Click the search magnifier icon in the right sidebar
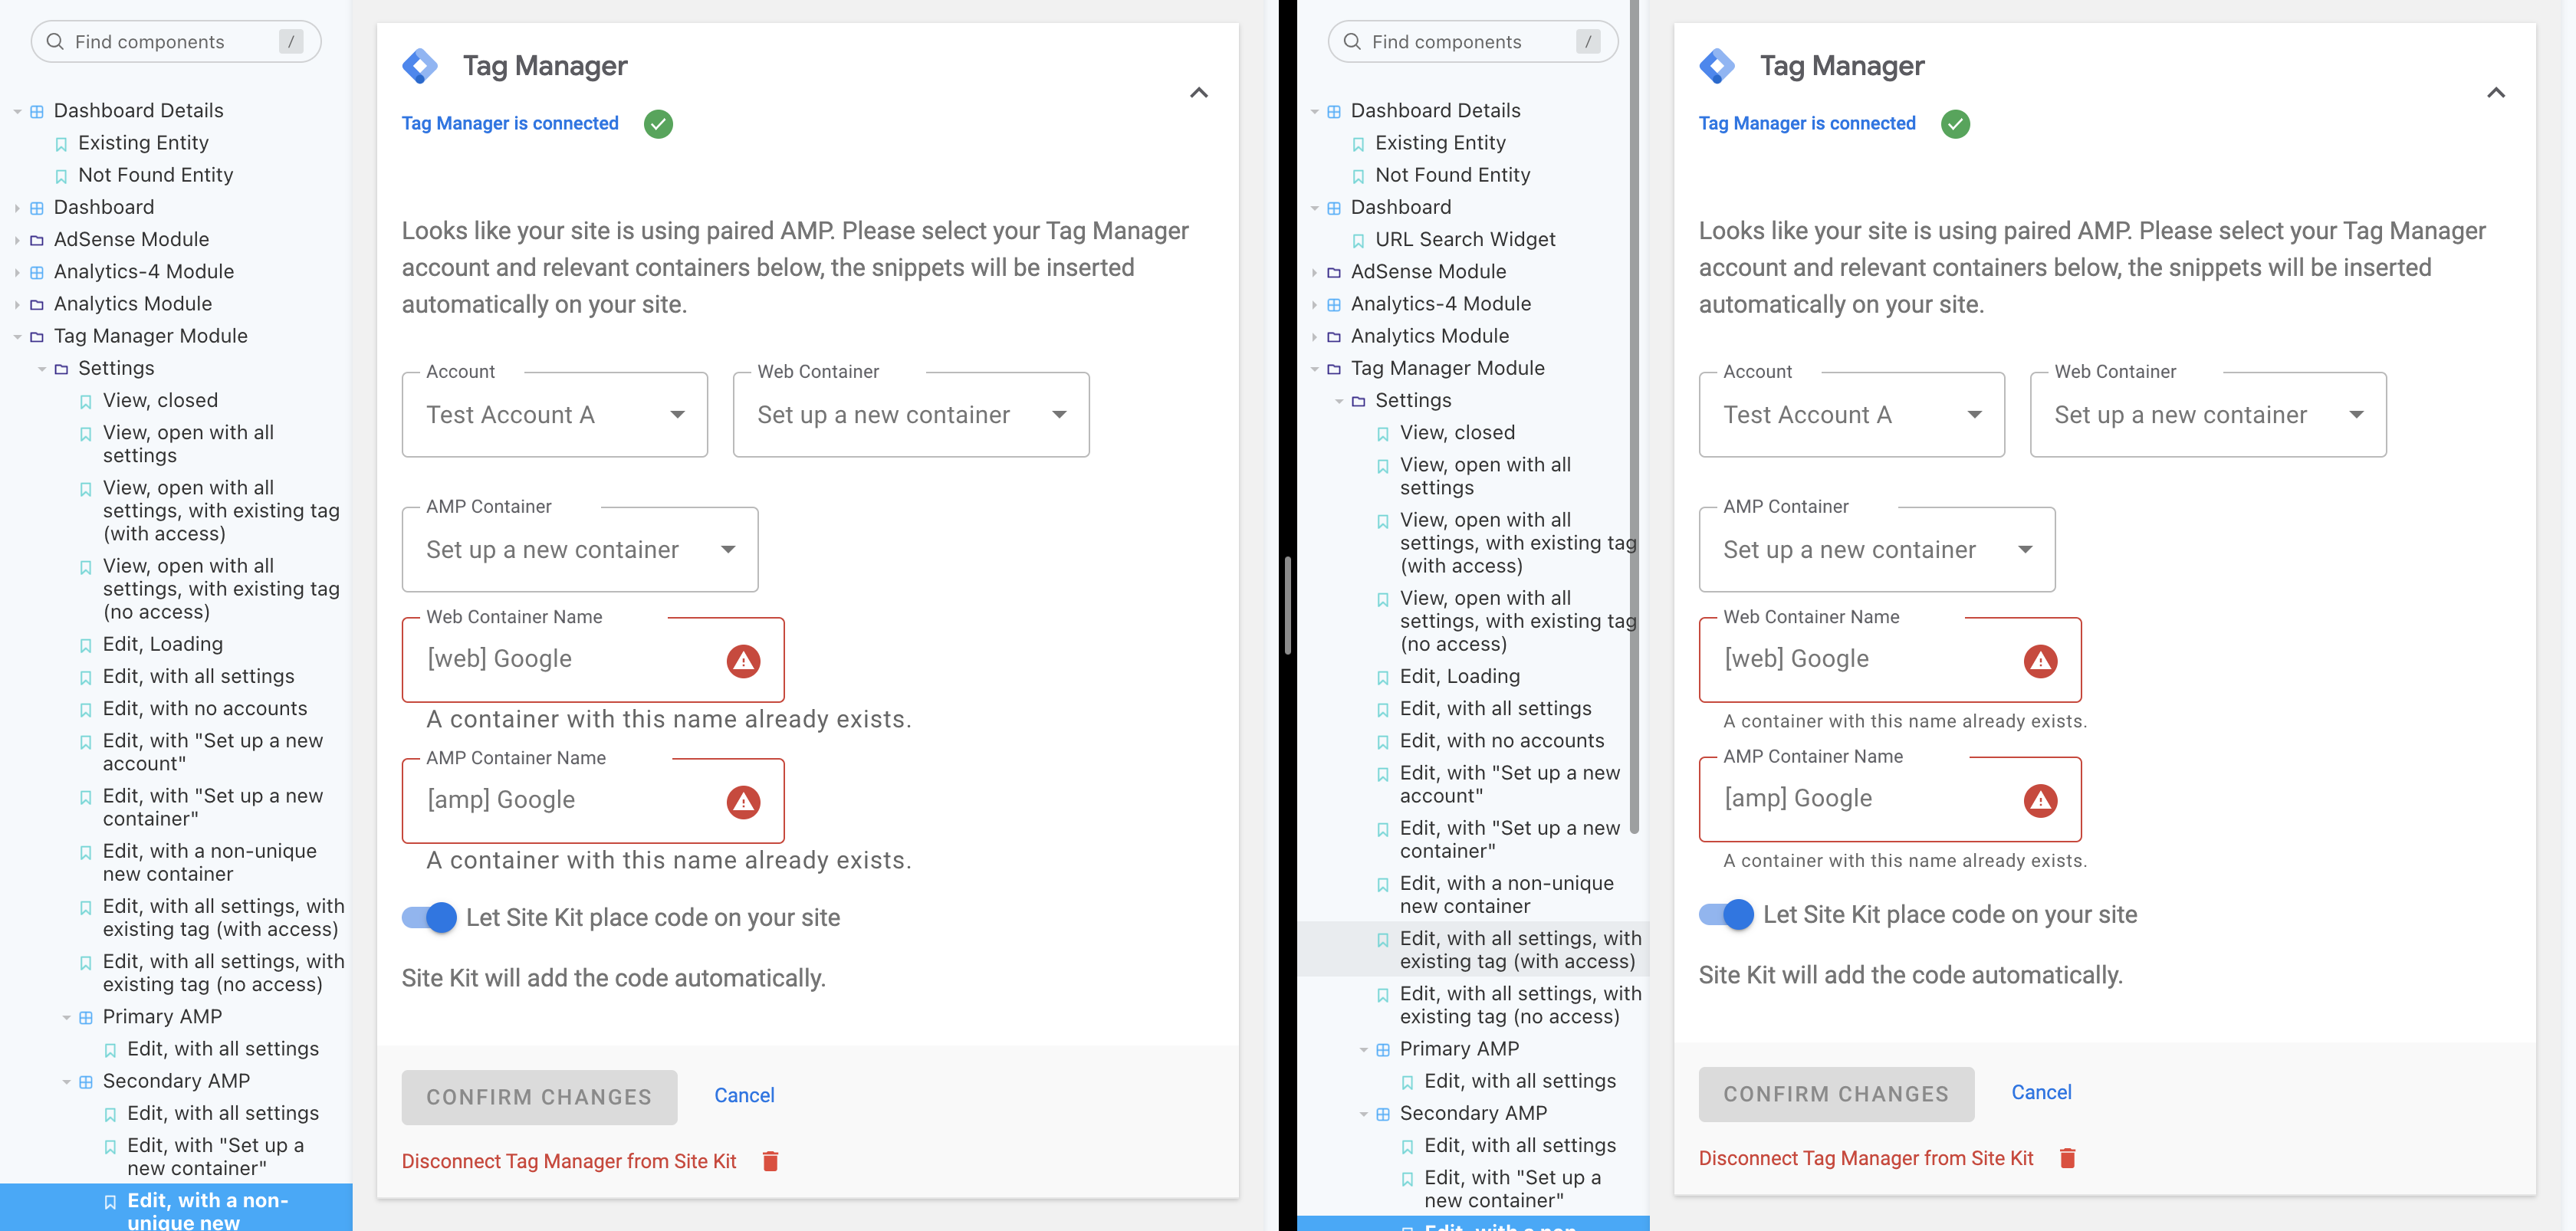The width and height of the screenshot is (2576, 1231). tap(1352, 42)
